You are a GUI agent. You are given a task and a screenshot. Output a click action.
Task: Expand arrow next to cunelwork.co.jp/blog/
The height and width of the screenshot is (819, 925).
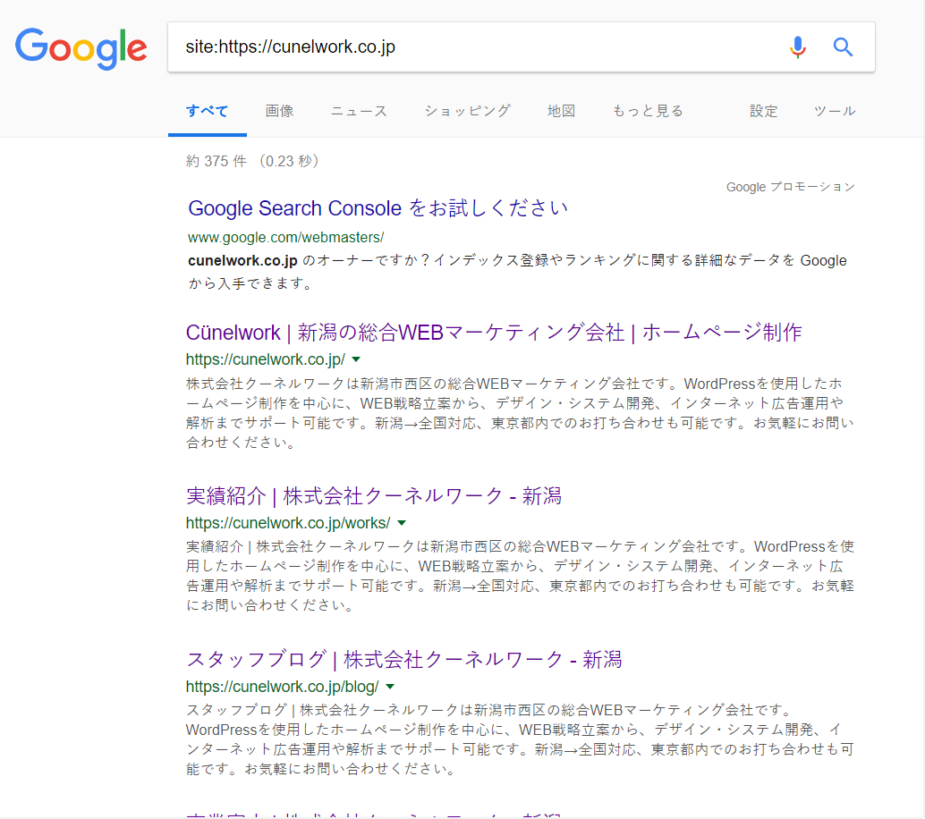390,687
